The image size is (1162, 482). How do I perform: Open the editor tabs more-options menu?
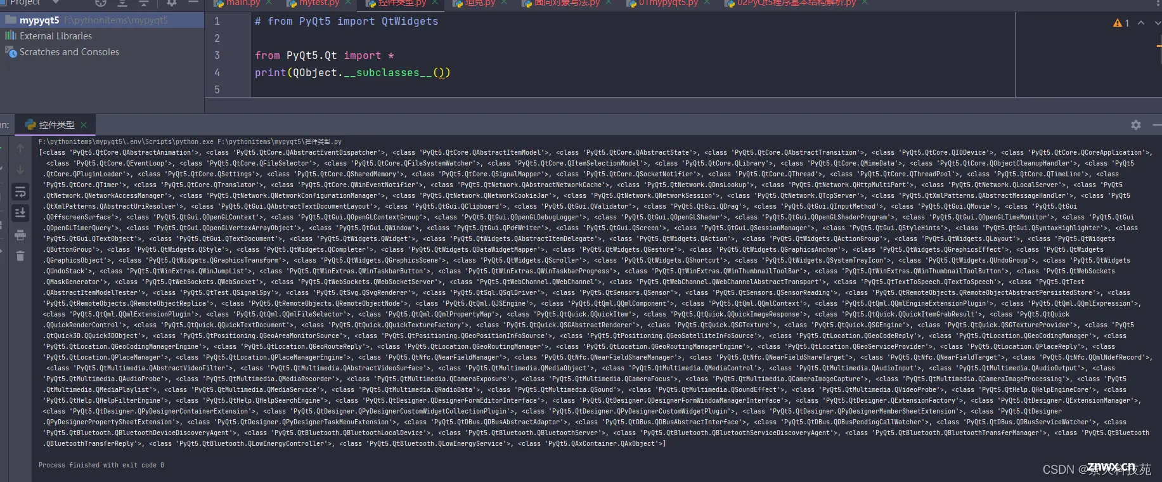point(1158,3)
